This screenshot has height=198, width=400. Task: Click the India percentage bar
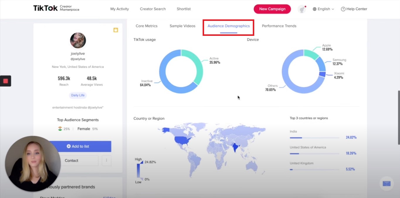click(x=315, y=137)
